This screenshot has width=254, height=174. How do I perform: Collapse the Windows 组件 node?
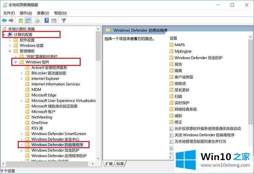(x=16, y=62)
